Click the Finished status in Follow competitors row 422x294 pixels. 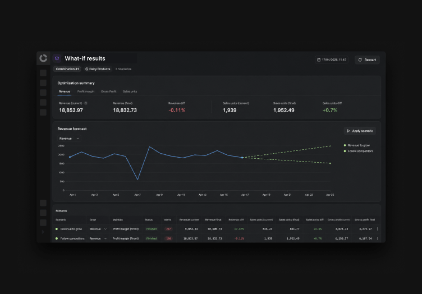pos(152,238)
